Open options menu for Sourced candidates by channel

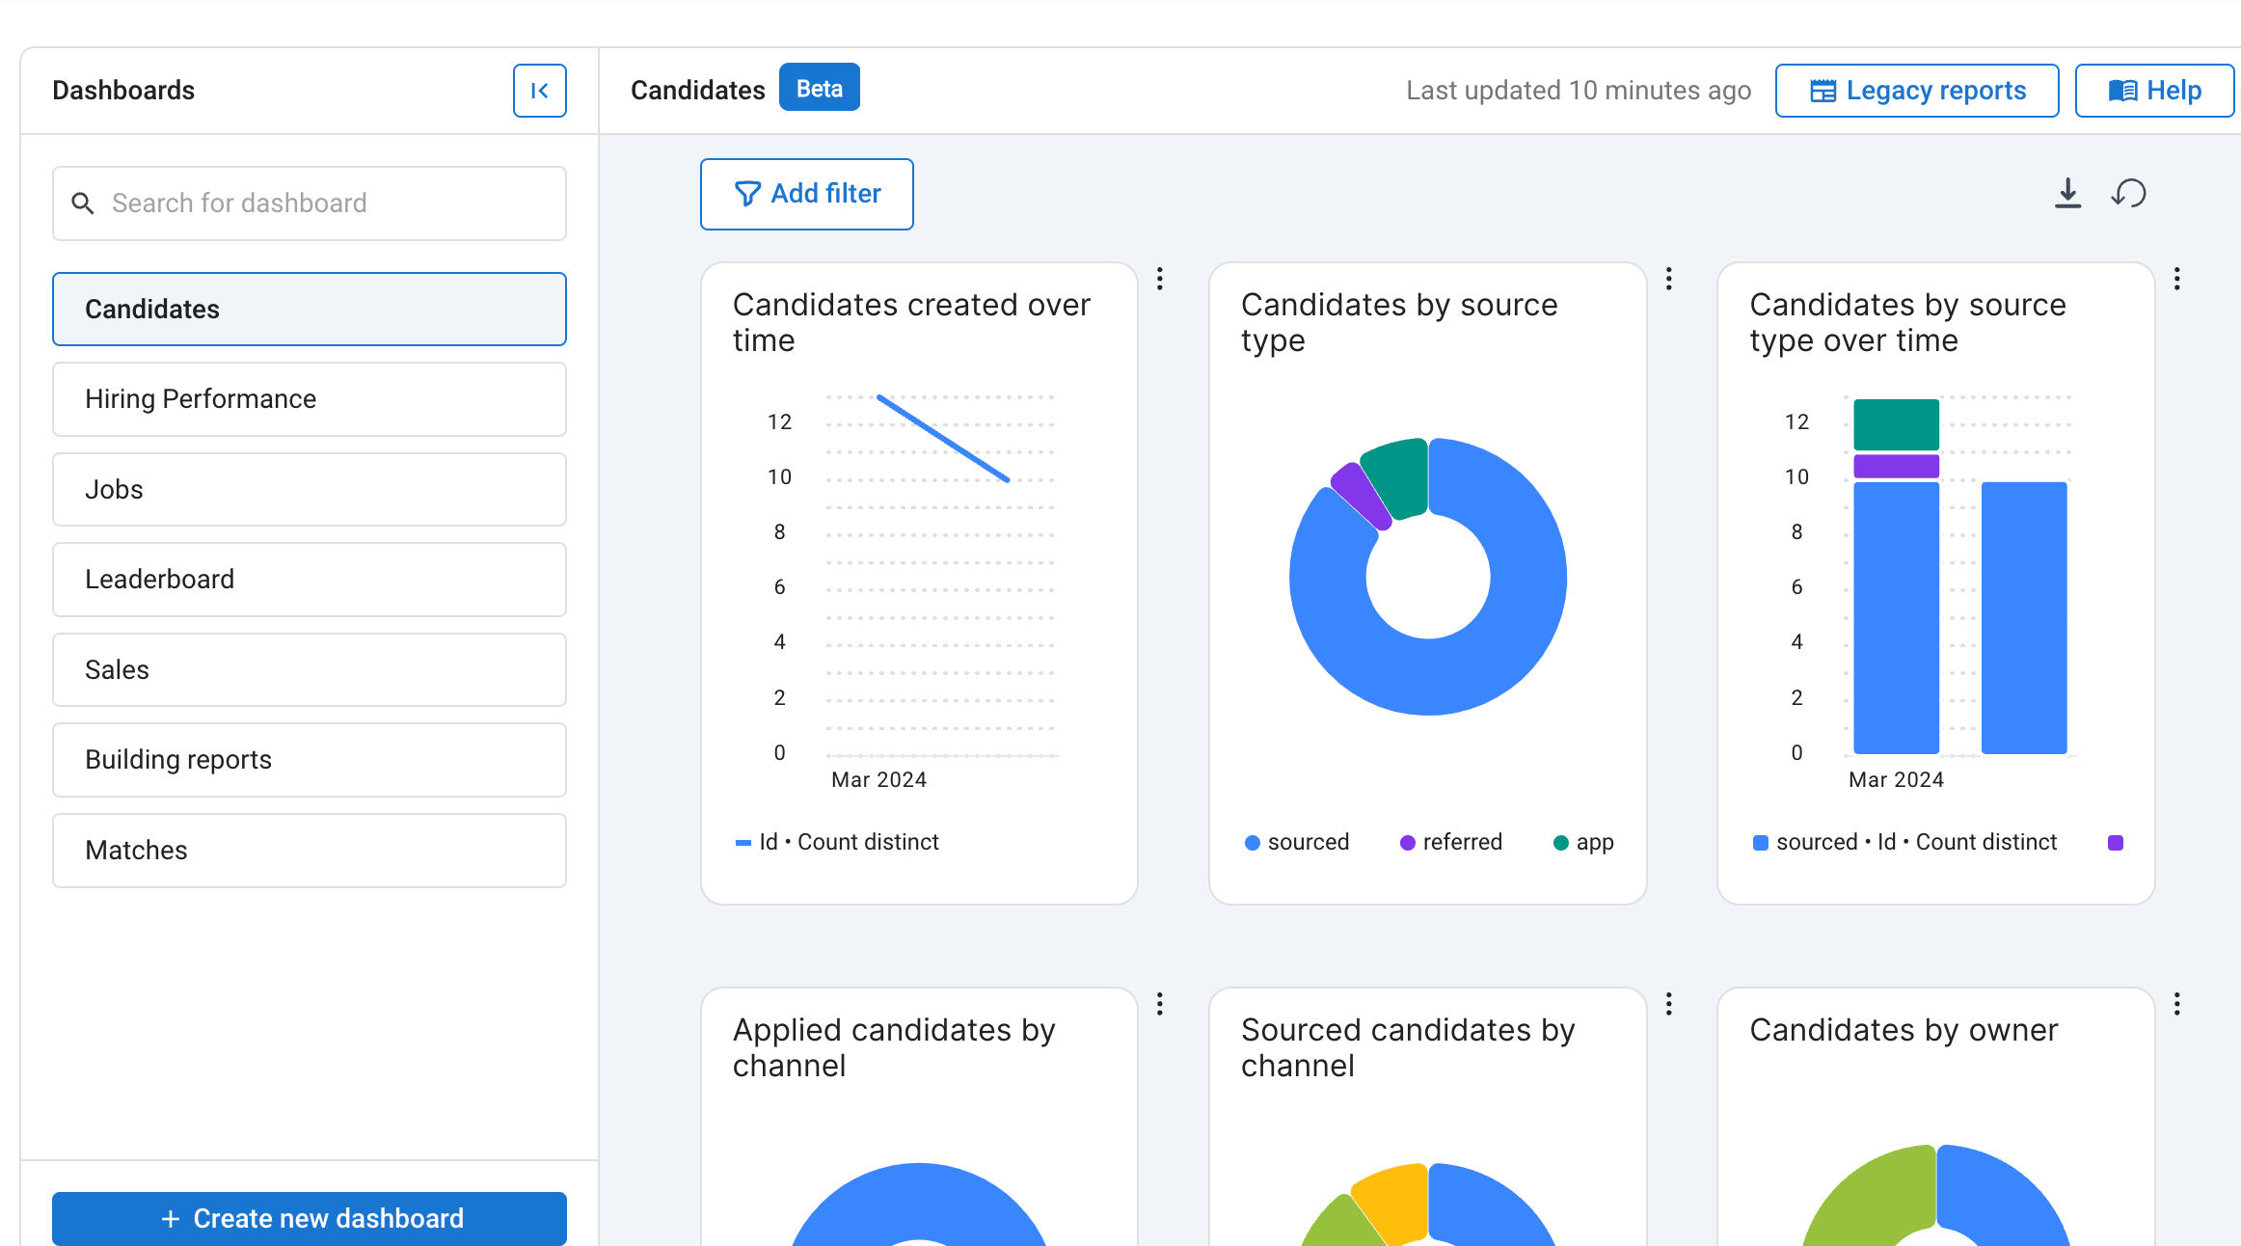pos(1668,1004)
